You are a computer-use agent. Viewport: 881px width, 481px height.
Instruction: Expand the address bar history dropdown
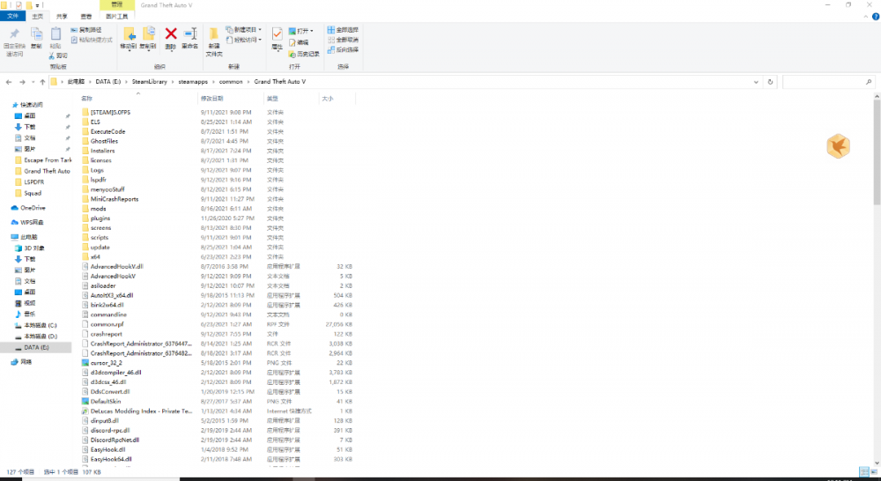point(756,82)
